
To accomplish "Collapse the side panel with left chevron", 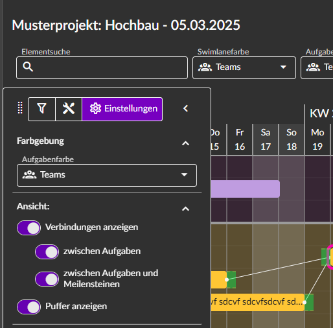I will (185, 108).
